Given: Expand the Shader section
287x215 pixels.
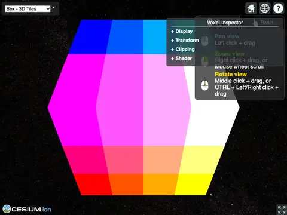Looking at the screenshot, I should pyautogui.click(x=181, y=59).
